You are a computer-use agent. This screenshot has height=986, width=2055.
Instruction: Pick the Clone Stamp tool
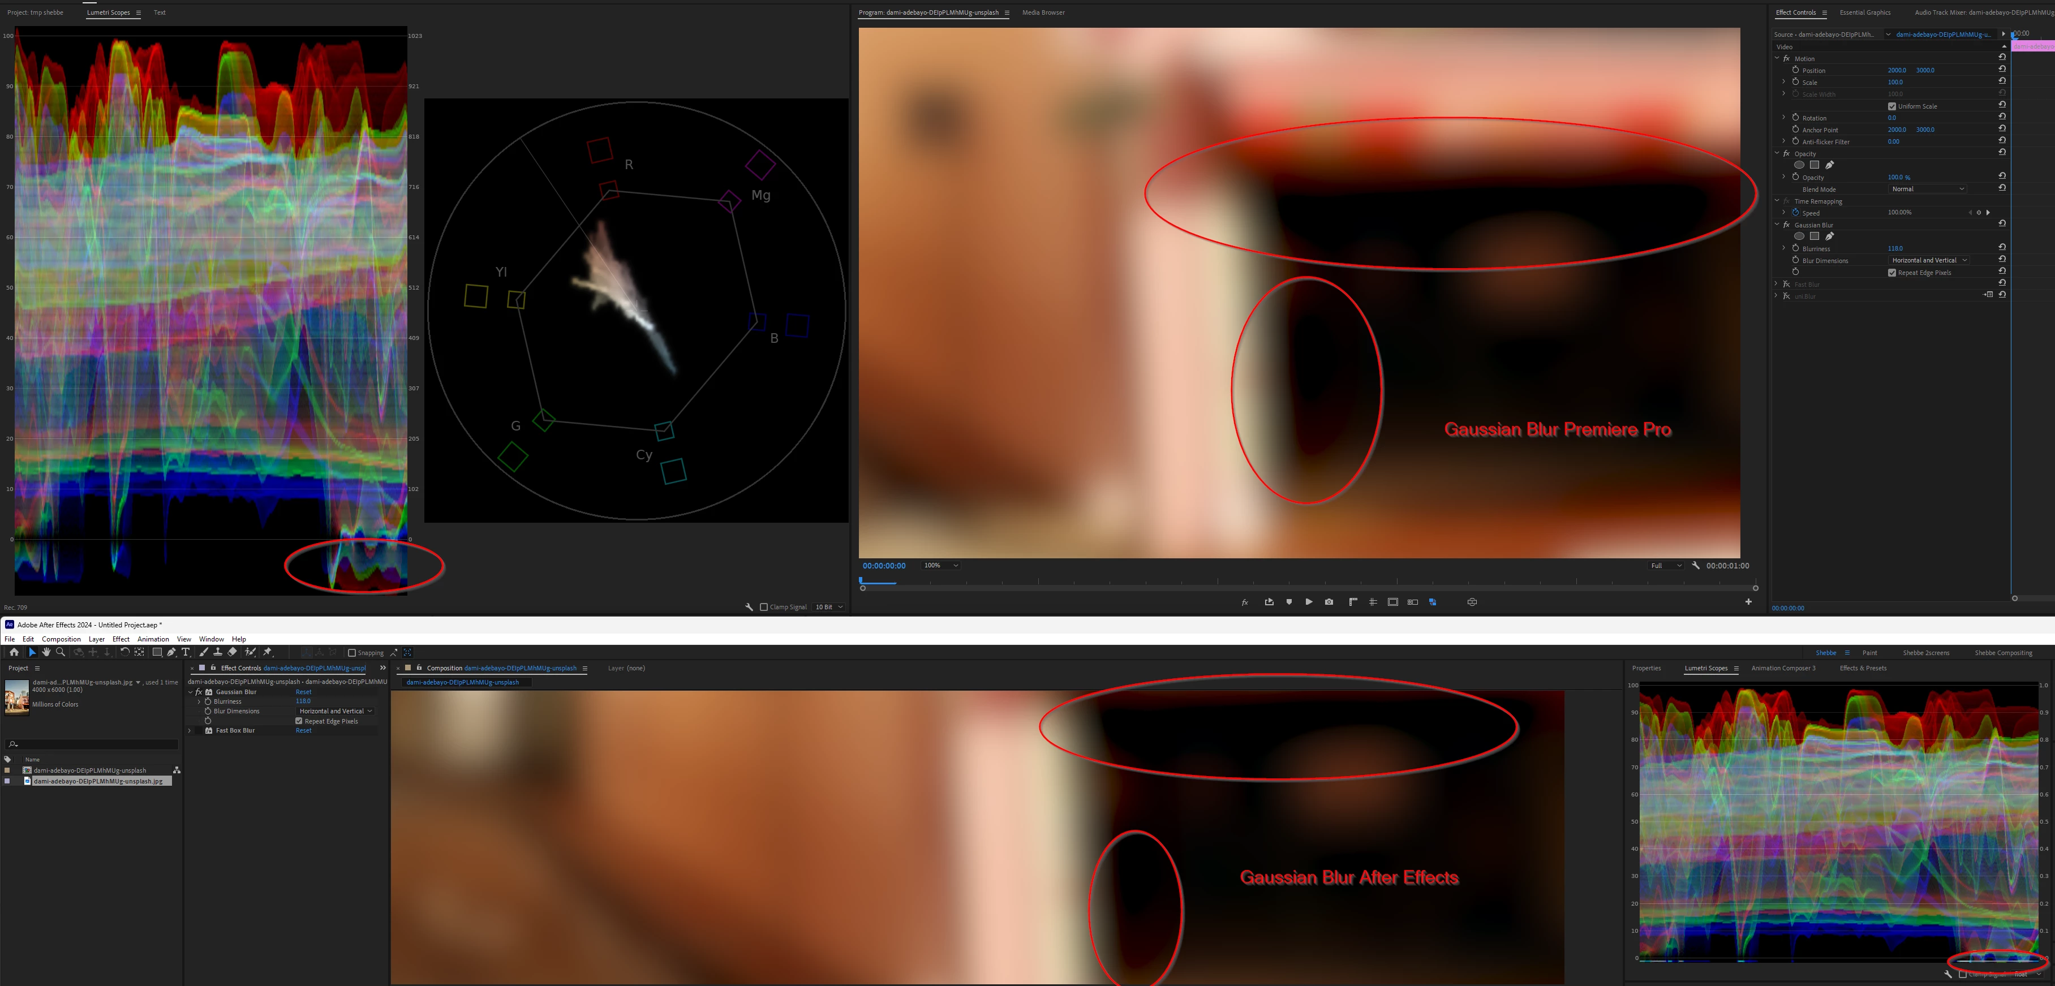pos(218,652)
